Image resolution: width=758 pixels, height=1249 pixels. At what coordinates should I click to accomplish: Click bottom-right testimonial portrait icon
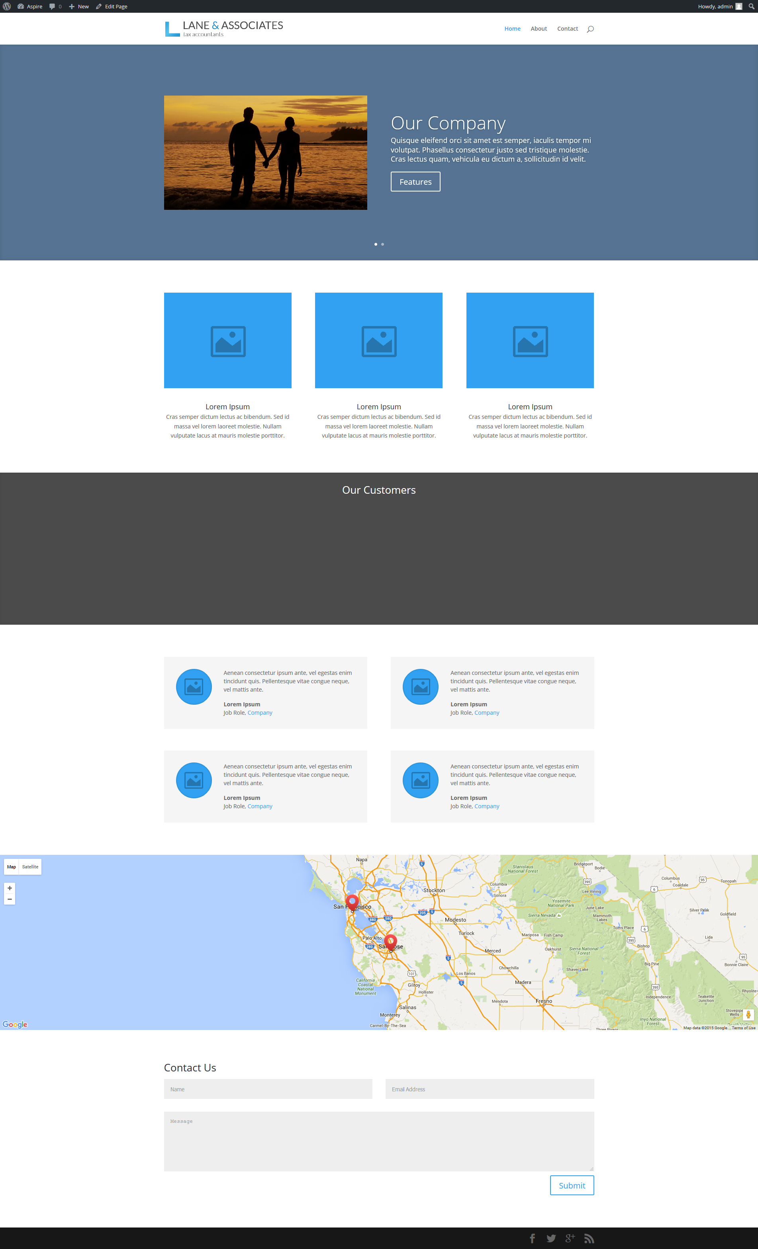[420, 780]
